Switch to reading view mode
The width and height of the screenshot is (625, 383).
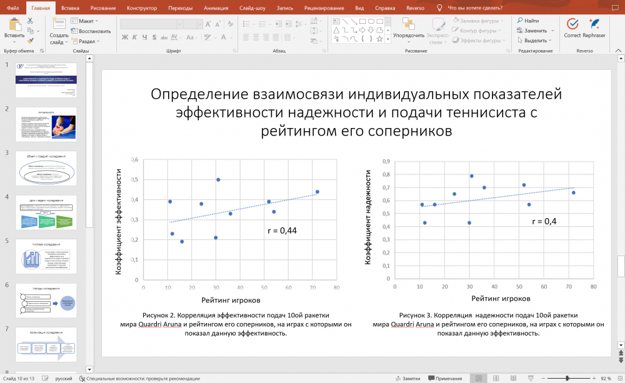pyautogui.click(x=512, y=379)
